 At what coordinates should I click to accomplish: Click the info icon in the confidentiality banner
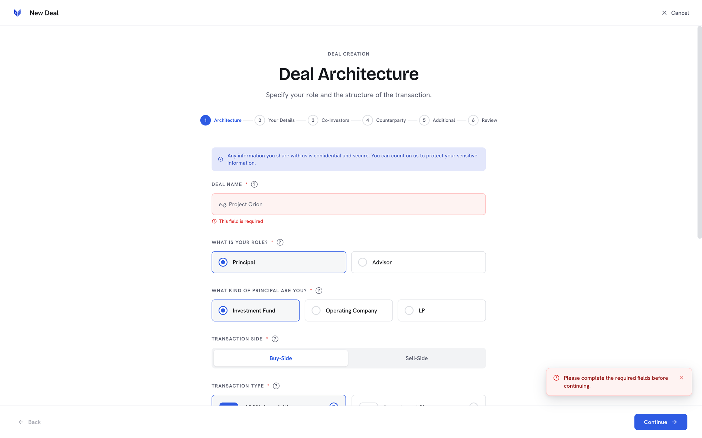(x=220, y=159)
